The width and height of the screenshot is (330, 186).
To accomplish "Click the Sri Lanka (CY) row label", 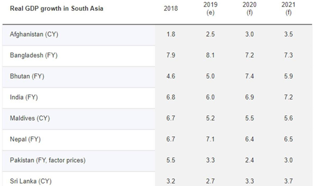I will tap(31, 181).
